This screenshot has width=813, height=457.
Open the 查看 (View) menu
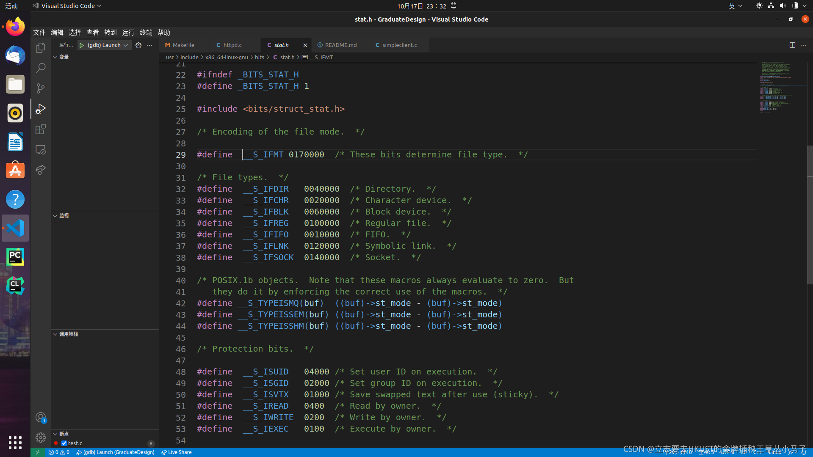pyautogui.click(x=93, y=33)
